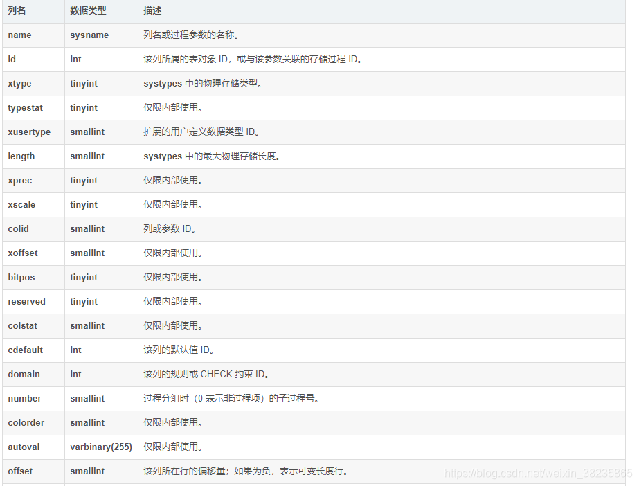Click 仅限内部使用 in the reserved row
The height and width of the screenshot is (486, 639).
[173, 301]
